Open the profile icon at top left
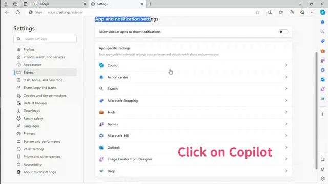 click(x=6, y=4)
